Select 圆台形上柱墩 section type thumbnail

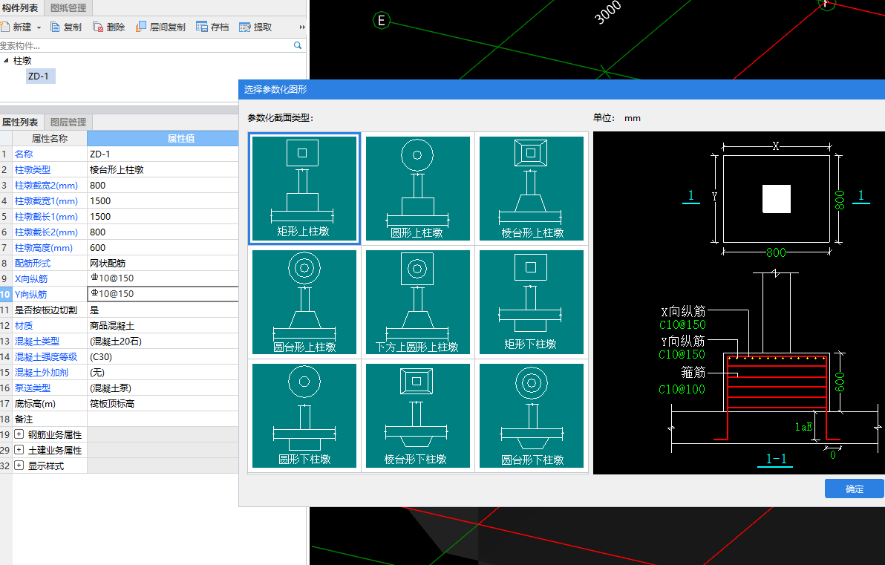[304, 302]
